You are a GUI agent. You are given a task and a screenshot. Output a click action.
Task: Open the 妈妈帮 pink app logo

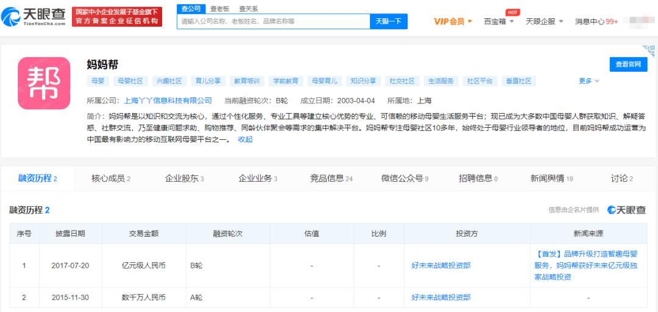click(44, 83)
